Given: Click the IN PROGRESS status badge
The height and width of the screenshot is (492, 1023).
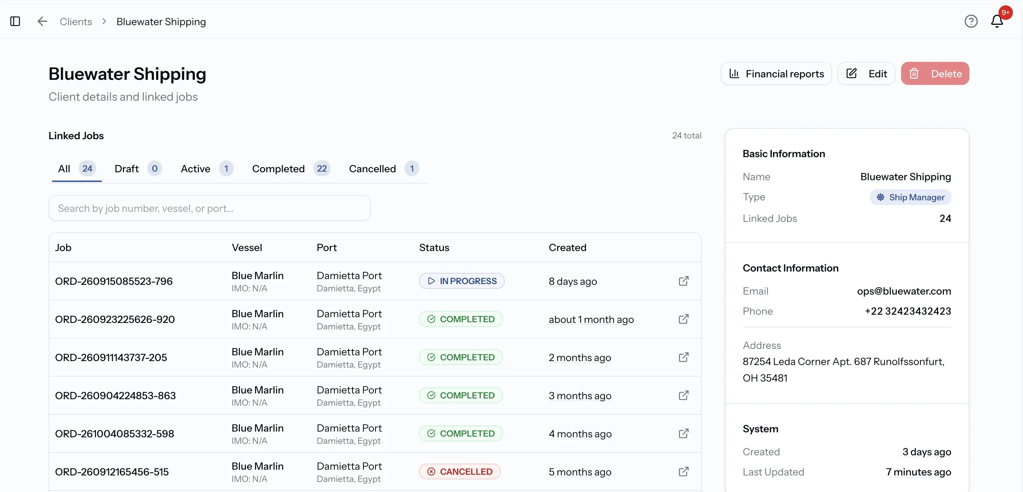Looking at the screenshot, I should [462, 281].
